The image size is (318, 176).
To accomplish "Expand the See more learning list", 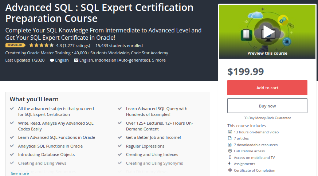I will pyautogui.click(x=20, y=173).
